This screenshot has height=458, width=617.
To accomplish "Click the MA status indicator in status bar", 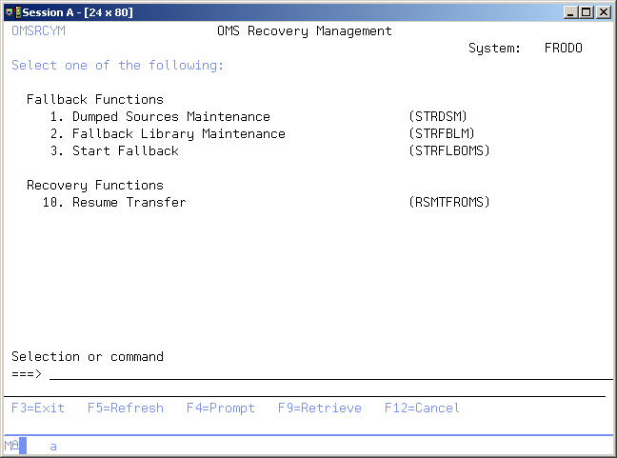I will tap(11, 445).
